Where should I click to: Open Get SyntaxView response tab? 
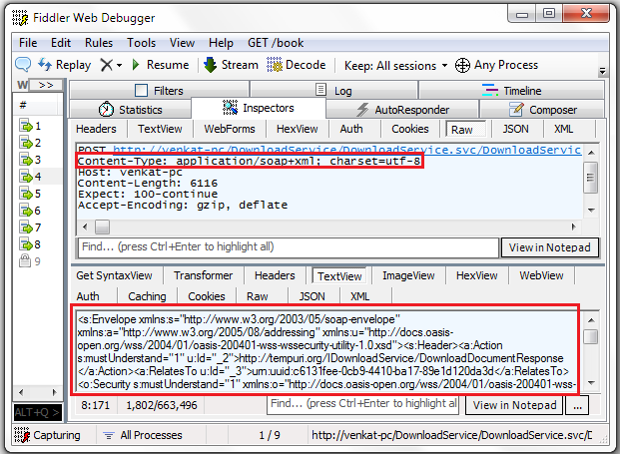[114, 275]
